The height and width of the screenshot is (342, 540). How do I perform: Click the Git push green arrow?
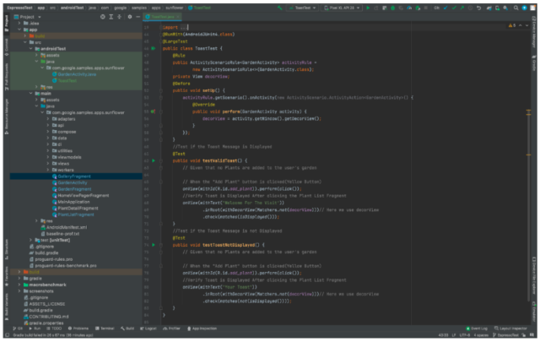click(x=462, y=8)
